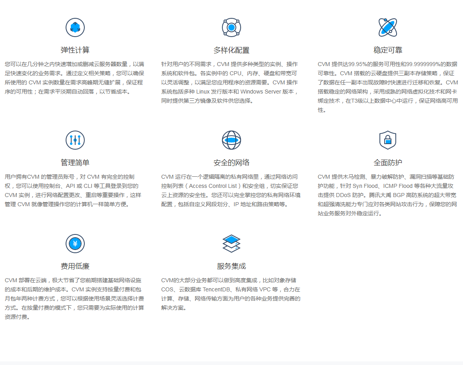Click the shield lock icon above 全面防护

(x=387, y=140)
